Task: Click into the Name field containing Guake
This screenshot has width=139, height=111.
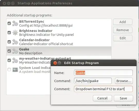Action: click(x=103, y=73)
